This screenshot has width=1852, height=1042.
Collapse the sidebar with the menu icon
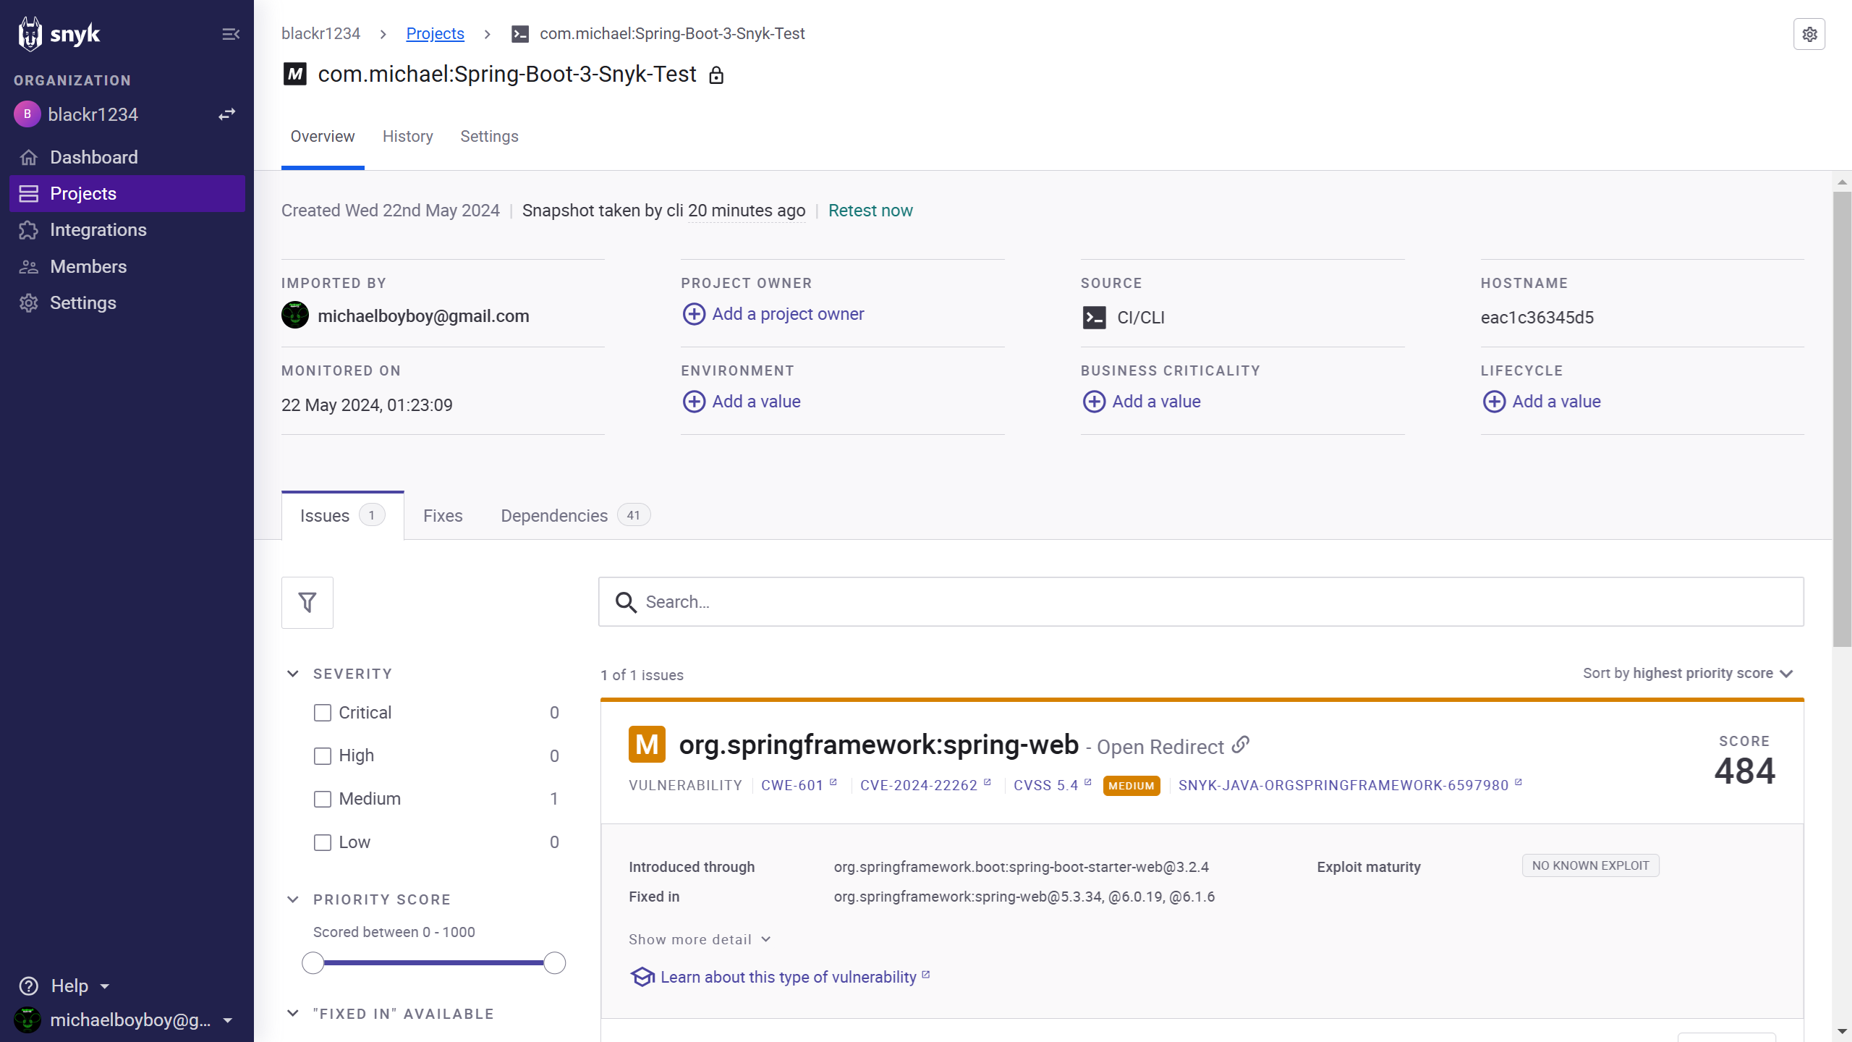230,34
